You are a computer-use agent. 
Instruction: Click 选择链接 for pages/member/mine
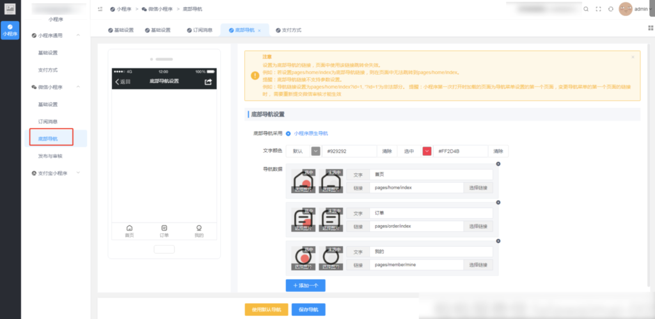[x=478, y=265]
